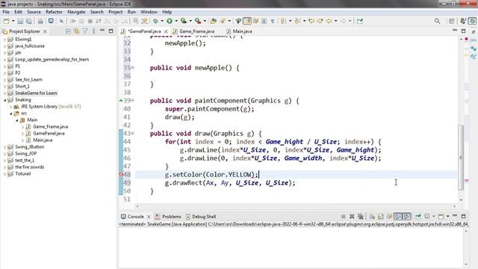Select 'the fire sownds' project
The image size is (478, 269).
(x=30, y=167)
